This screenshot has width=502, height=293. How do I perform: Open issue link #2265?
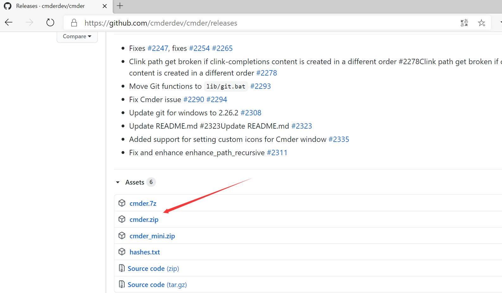(223, 48)
